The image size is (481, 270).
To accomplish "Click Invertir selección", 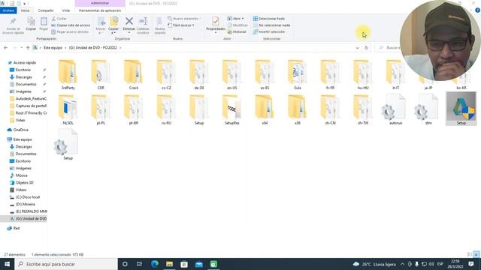I will pos(269,31).
